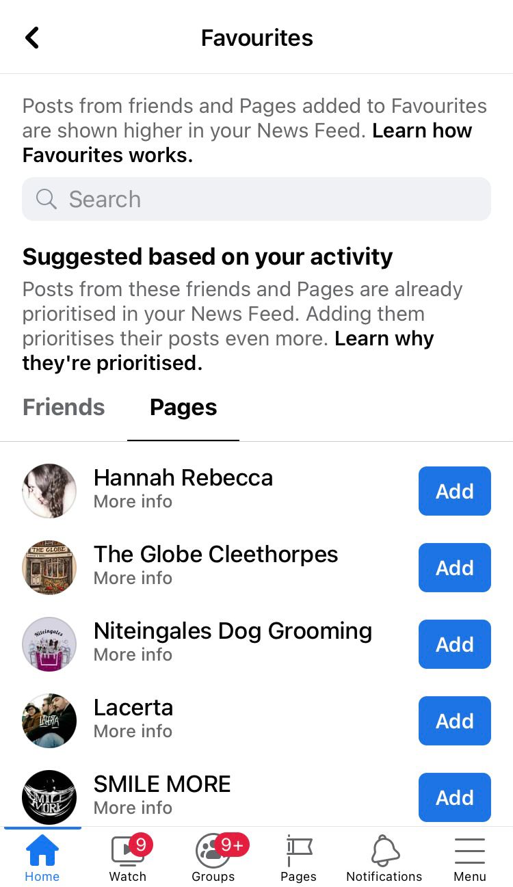Viewport: 513px width, 887px height.
Task: Open the hamburger Menu icon
Action: coord(470,851)
